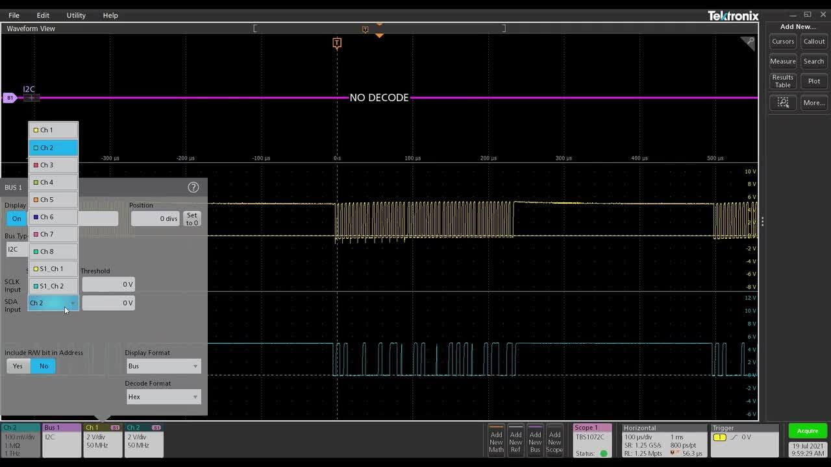Screen dimensions: 831x467
Task: Open the File menu
Action: coord(14,15)
